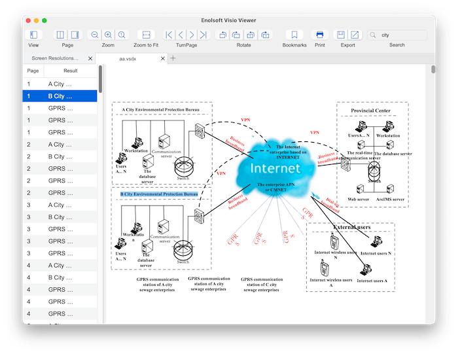Go to the next page arrow
Viewport: 458px width, 354px height.
192,35
